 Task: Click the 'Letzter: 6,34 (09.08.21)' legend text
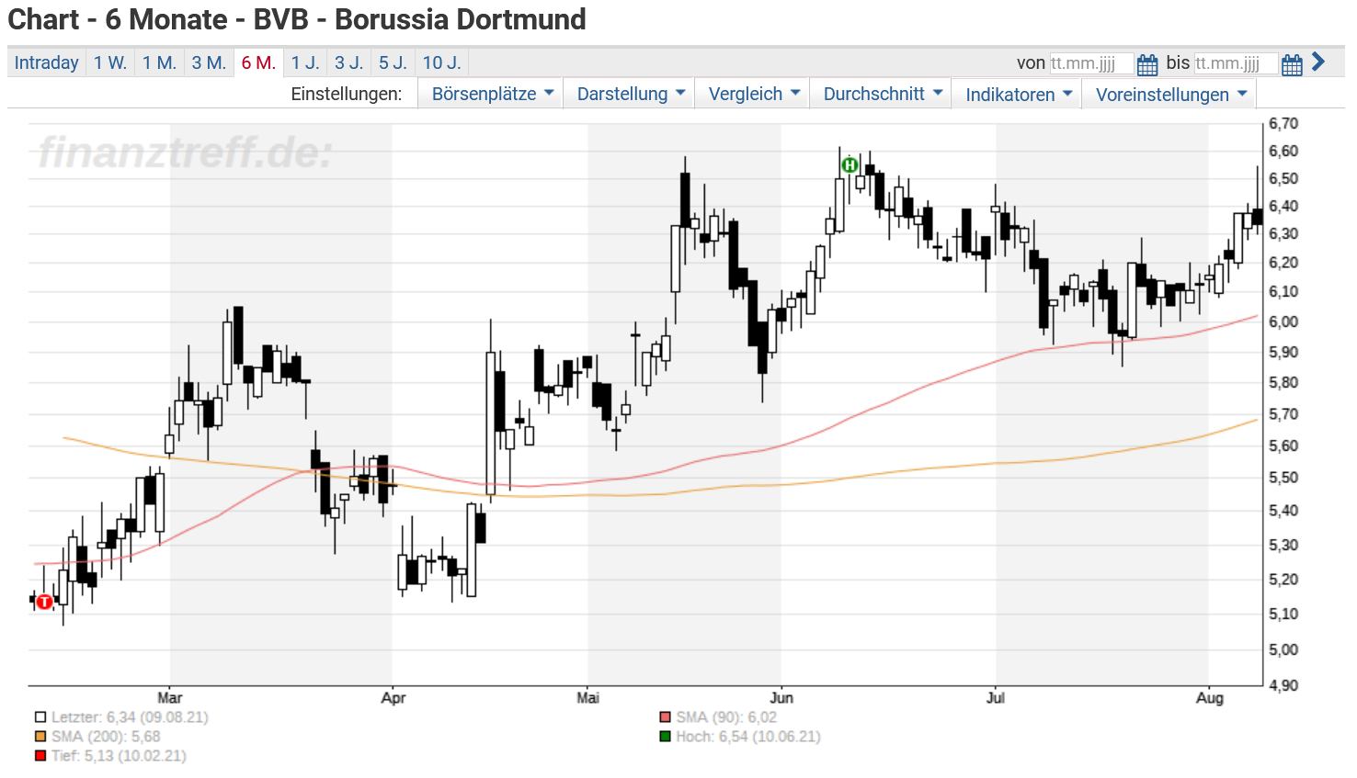point(130,717)
